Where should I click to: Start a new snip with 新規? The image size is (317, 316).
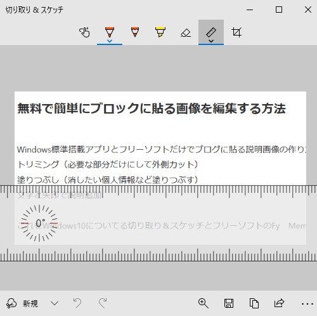tap(22, 303)
